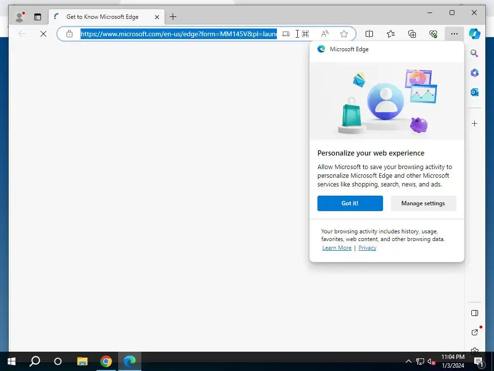Click the address bar URL

point(178,34)
